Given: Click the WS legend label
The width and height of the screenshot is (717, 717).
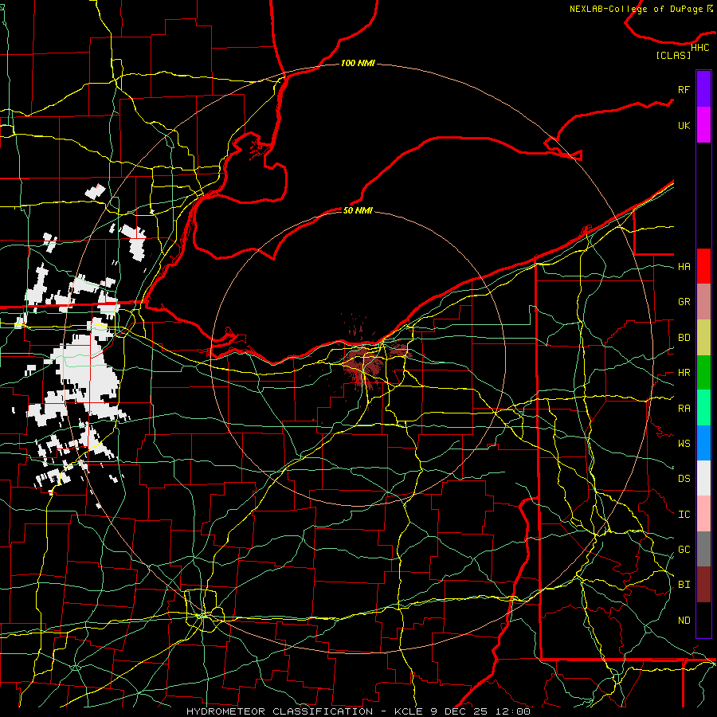Looking at the screenshot, I should (x=684, y=444).
